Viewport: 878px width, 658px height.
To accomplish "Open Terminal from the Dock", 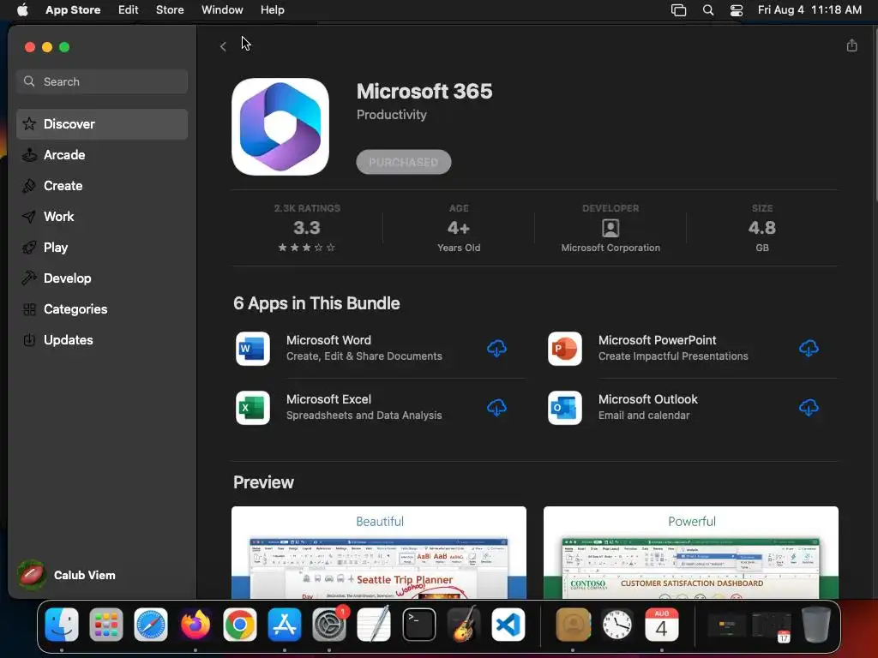I will 418,625.
